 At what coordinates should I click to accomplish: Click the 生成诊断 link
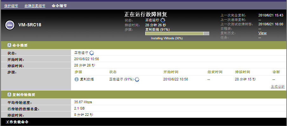(278, 86)
